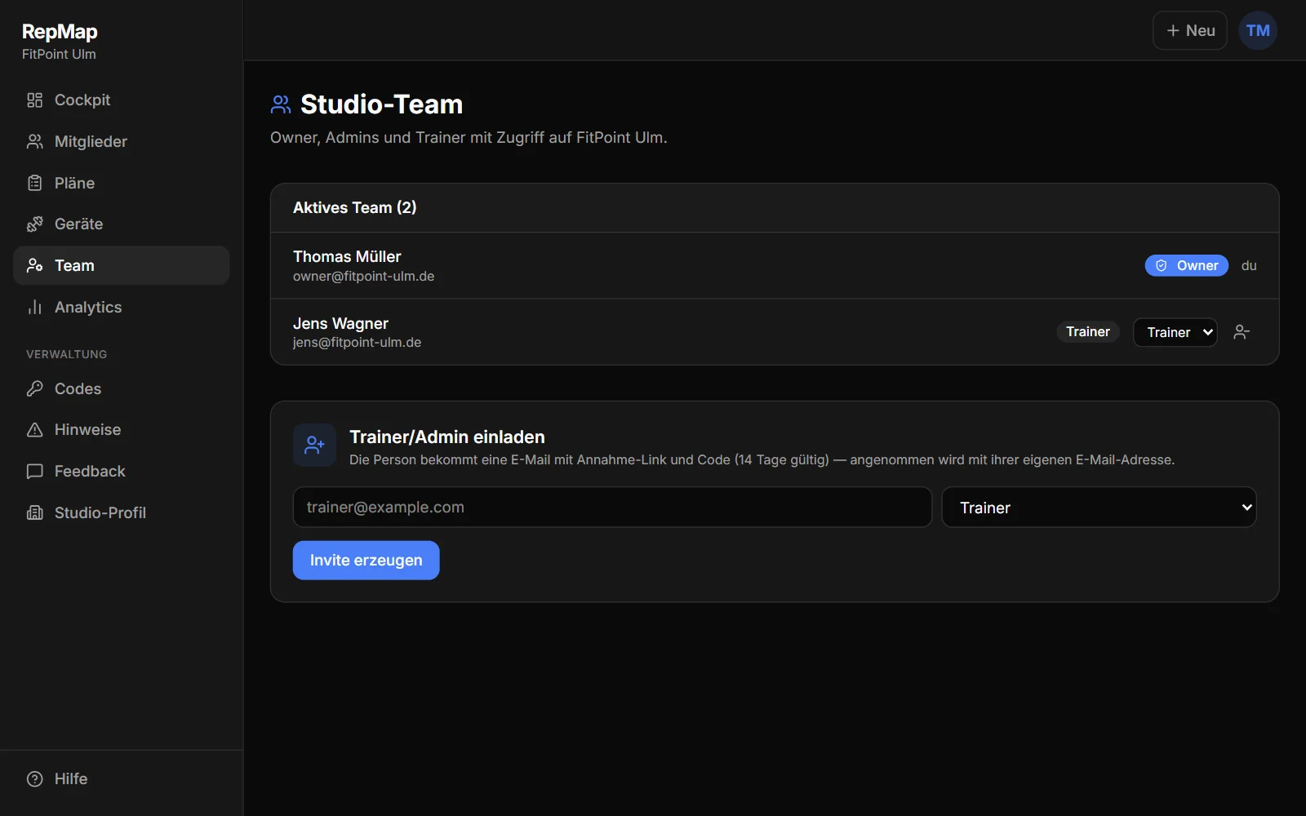
Task: Click the email owner@fitpoint-ulm.de
Action: pyautogui.click(x=363, y=277)
